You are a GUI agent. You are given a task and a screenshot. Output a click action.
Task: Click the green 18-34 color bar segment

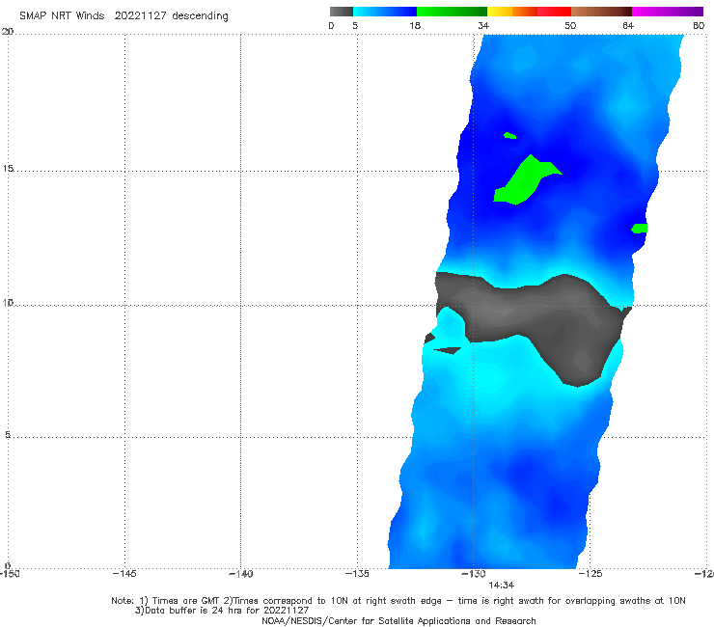(x=452, y=12)
